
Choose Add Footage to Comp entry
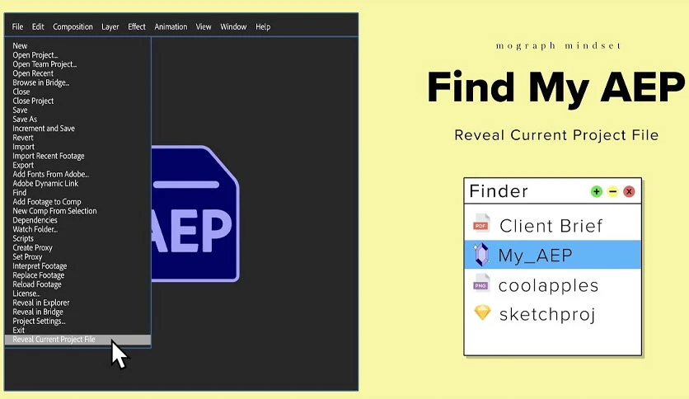[x=47, y=202]
